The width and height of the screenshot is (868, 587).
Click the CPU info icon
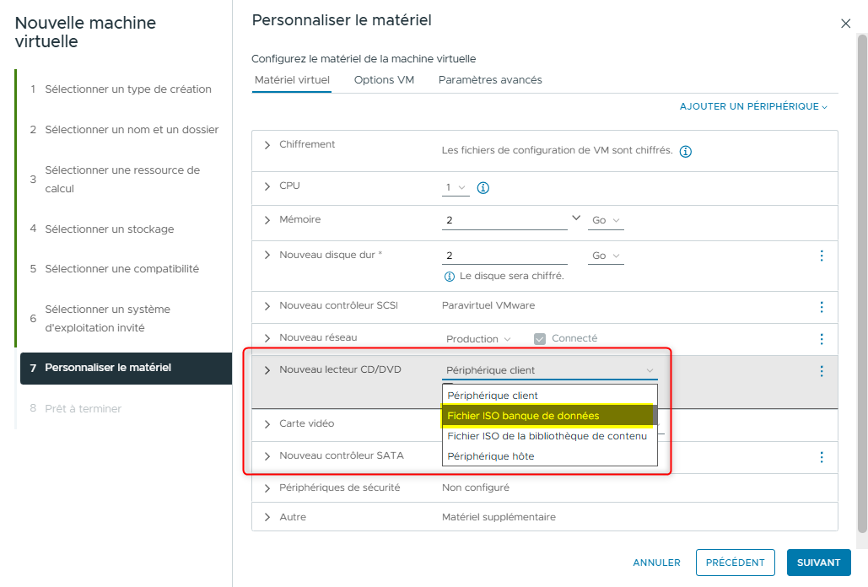483,187
